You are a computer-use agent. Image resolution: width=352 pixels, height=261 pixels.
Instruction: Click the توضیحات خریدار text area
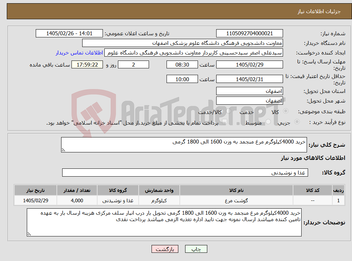164,222
